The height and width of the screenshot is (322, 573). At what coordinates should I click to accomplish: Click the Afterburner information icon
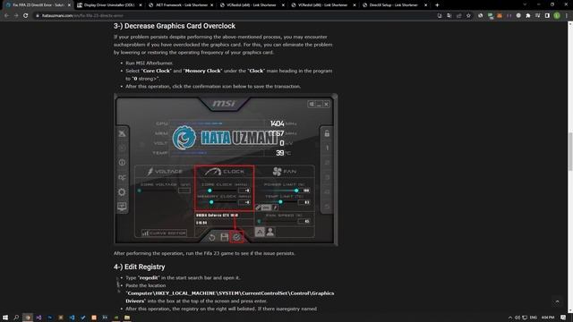[122, 163]
